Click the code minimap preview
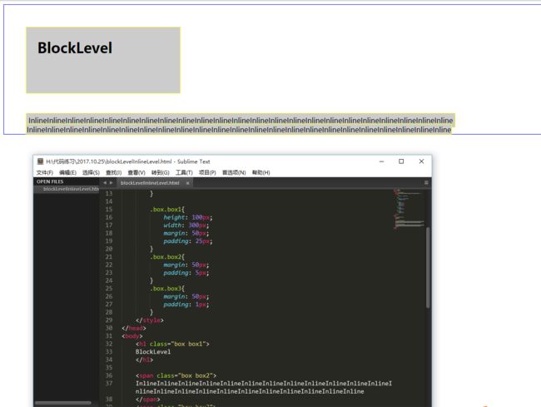Screen dimensions: 541x407 click(x=409, y=209)
